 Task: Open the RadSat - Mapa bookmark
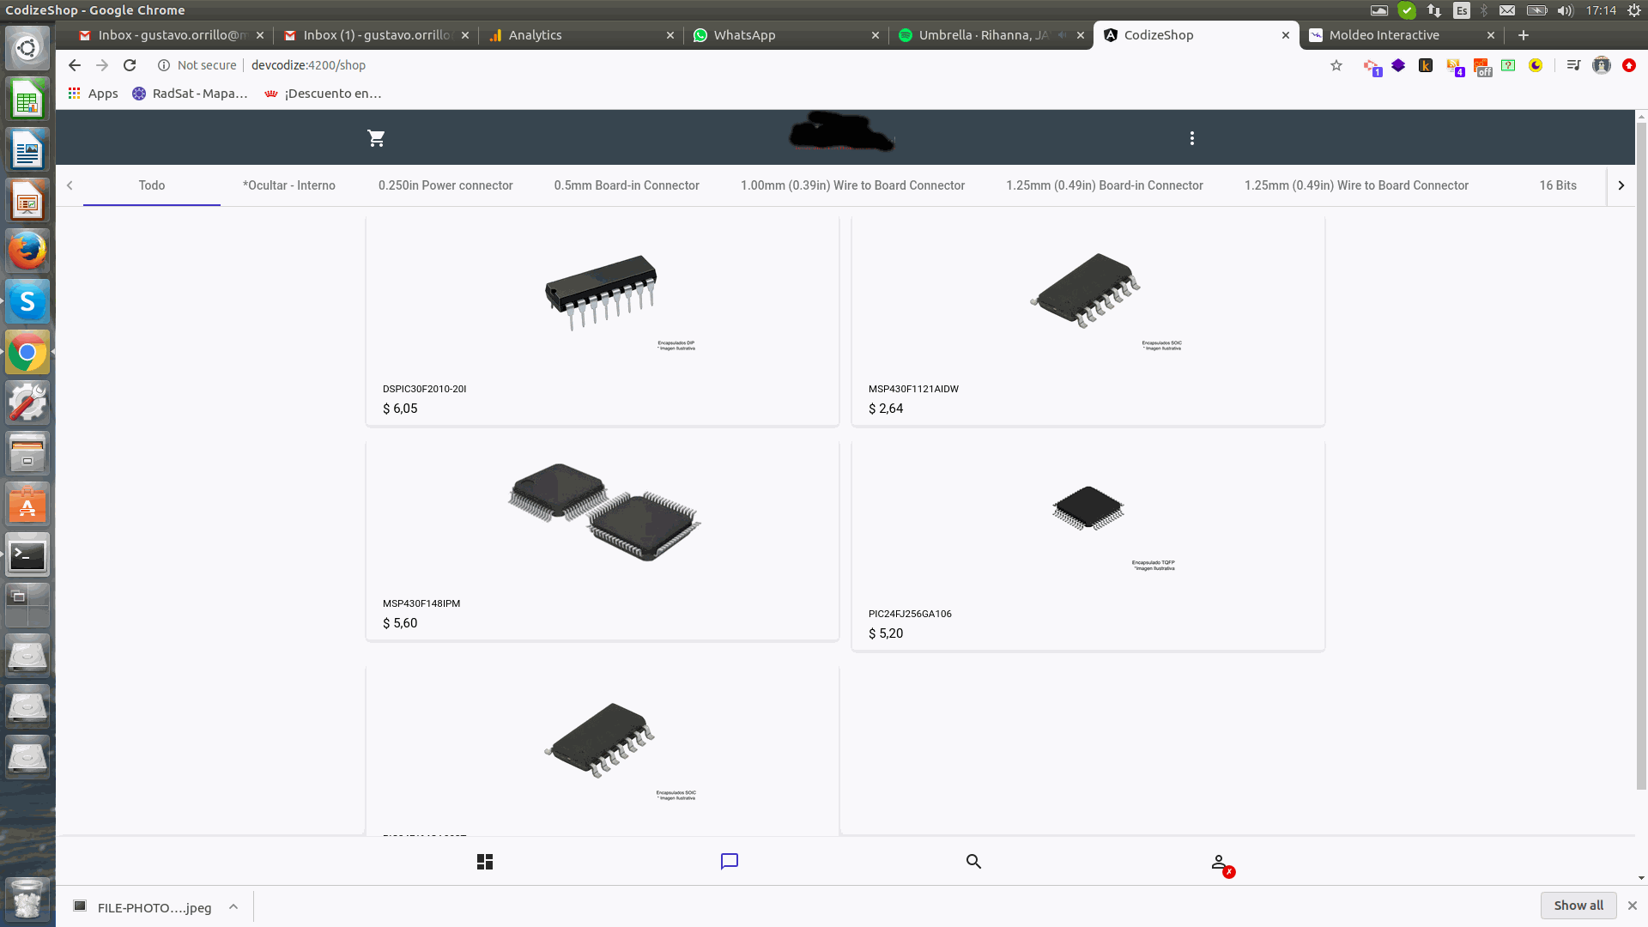click(190, 94)
